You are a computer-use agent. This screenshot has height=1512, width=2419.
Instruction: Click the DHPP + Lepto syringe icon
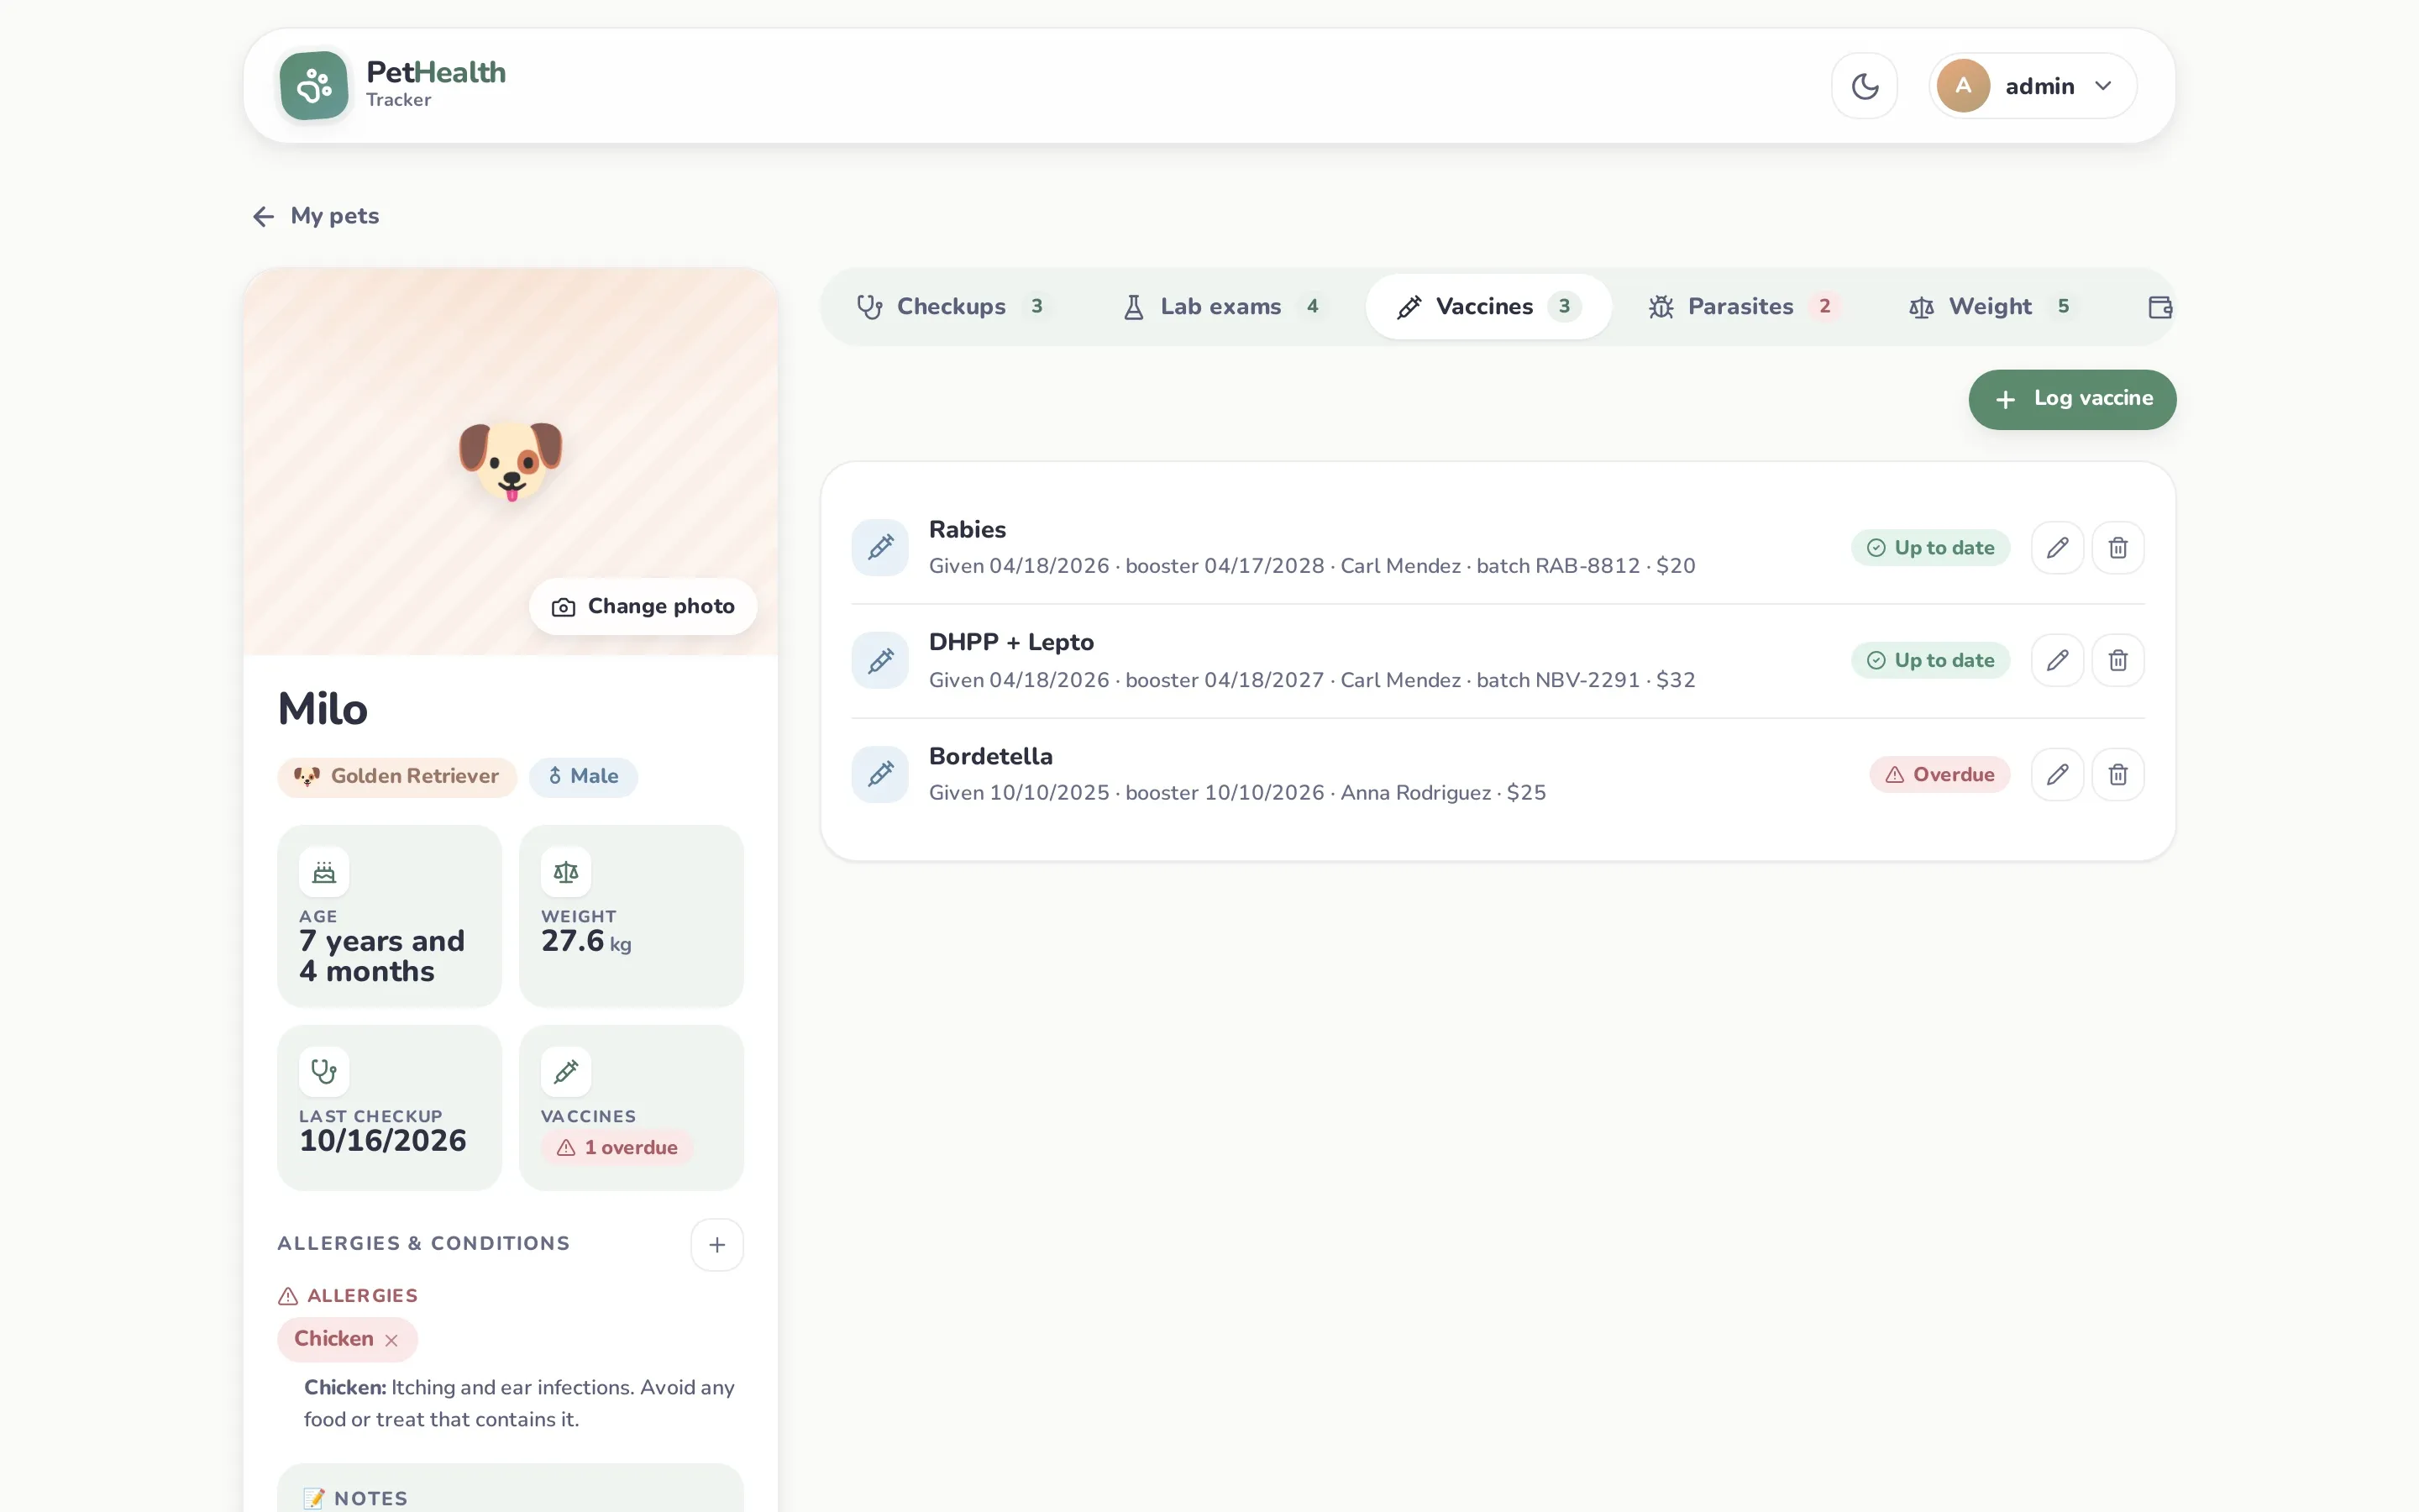pos(879,660)
